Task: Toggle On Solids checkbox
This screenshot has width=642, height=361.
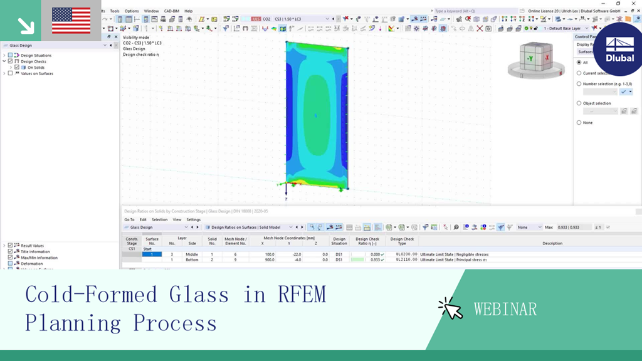Action: pos(17,68)
